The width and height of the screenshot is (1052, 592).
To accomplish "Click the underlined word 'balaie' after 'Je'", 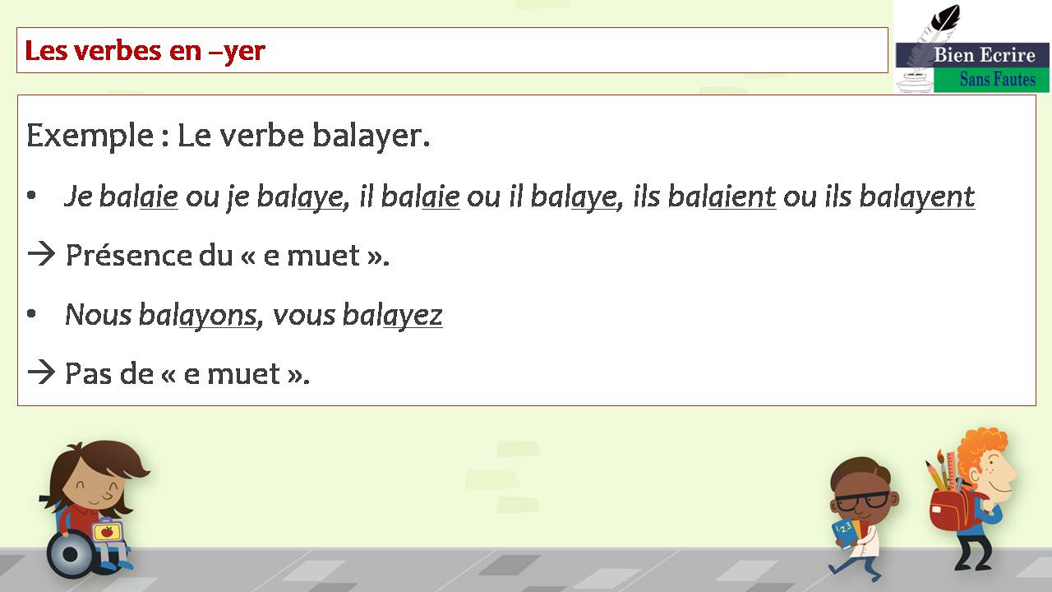I will [x=138, y=197].
